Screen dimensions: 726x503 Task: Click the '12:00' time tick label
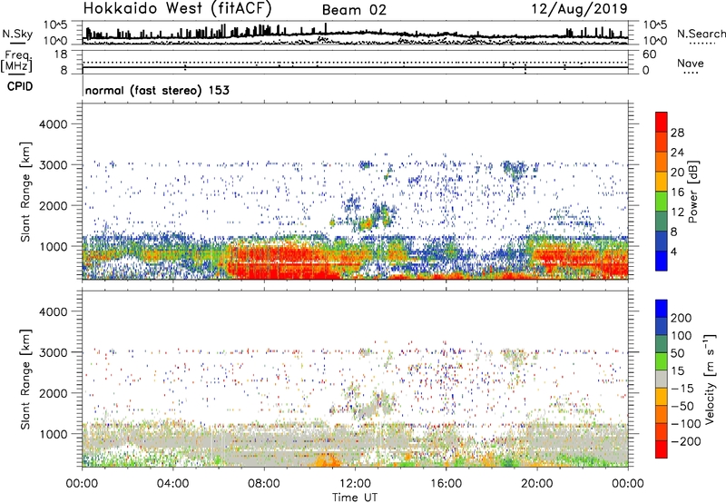point(355,484)
